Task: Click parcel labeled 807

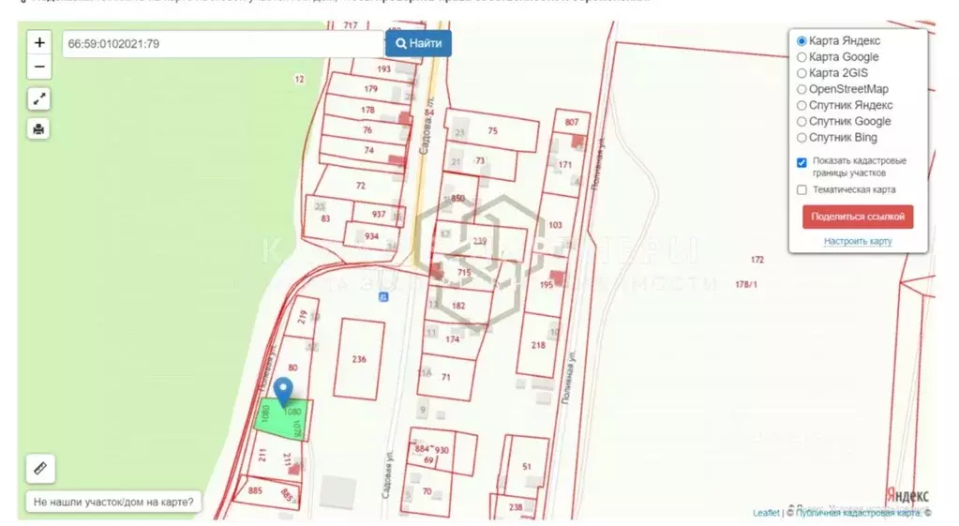Action: tap(571, 122)
